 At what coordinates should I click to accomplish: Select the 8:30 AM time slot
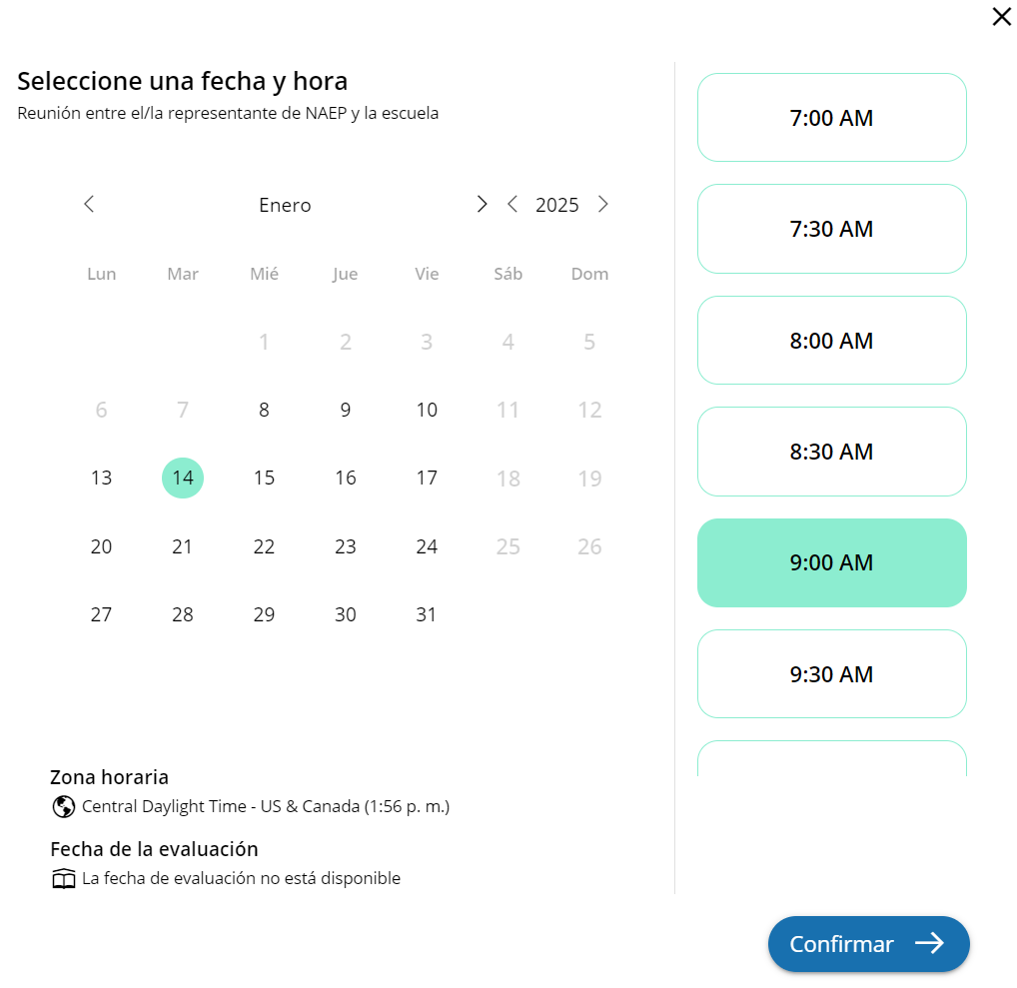coord(831,452)
